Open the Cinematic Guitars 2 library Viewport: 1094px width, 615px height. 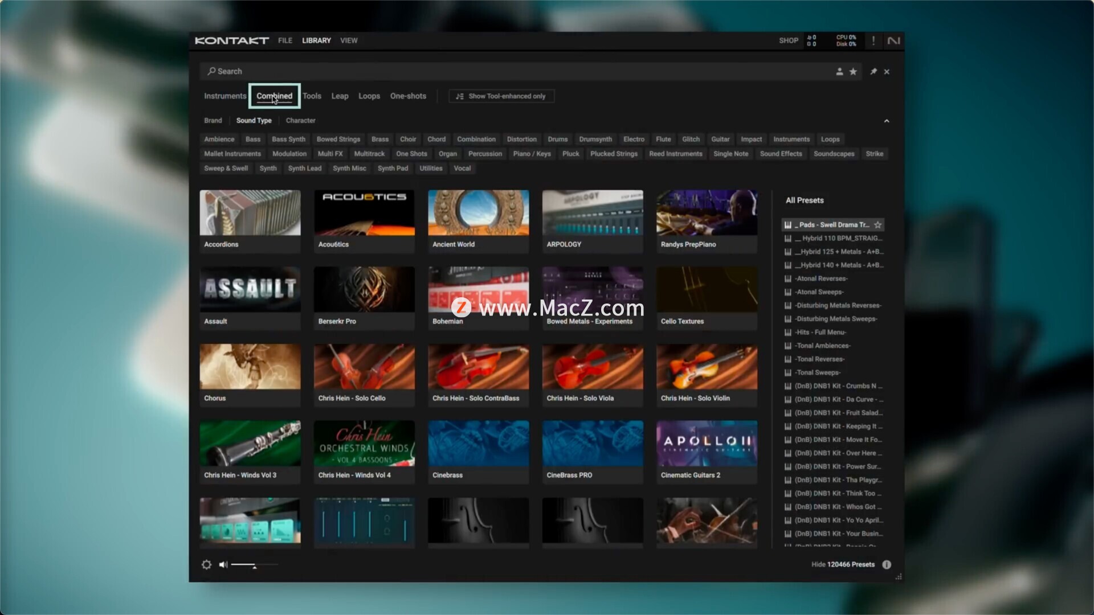(707, 452)
